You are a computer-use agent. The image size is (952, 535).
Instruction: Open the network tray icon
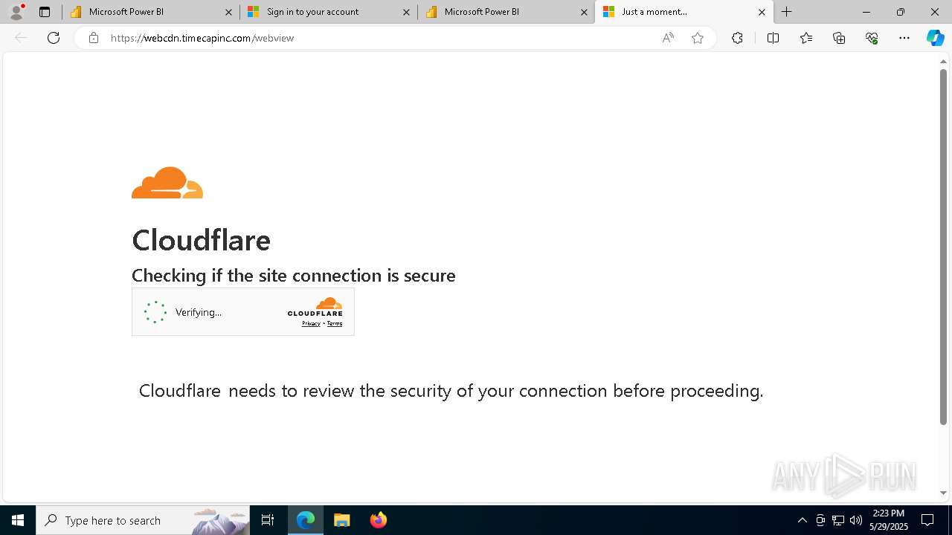(x=838, y=520)
